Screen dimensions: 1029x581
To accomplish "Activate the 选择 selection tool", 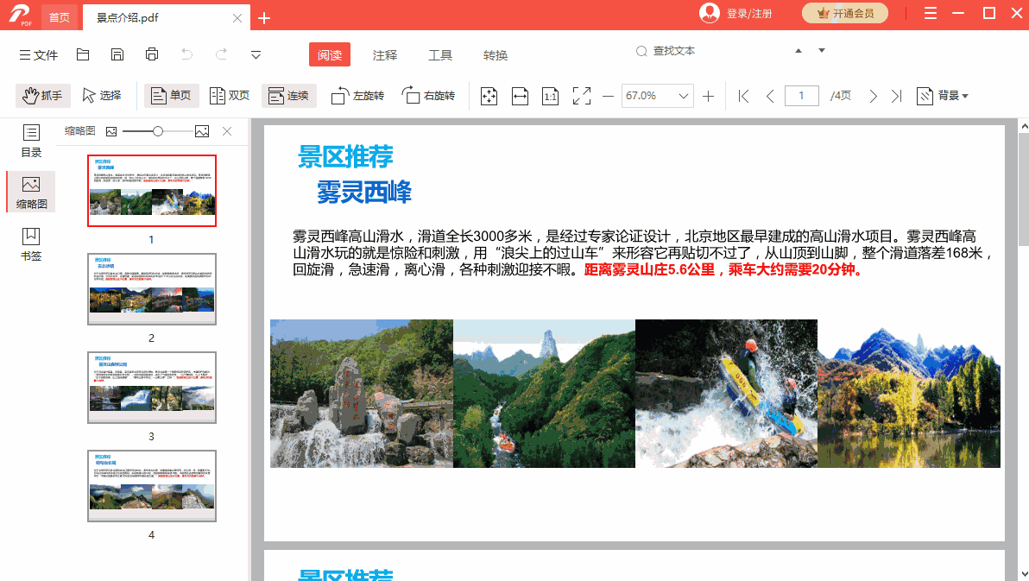I will pos(103,95).
